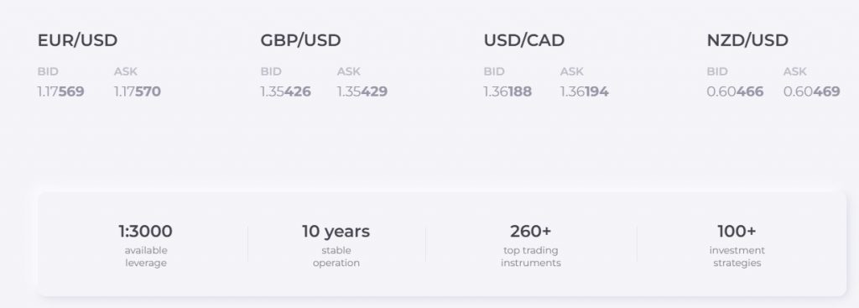
Task: Click the 1:3000 available leverage stat
Action: click(145, 244)
